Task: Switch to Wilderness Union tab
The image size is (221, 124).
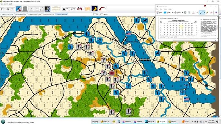Action: pos(7,14)
